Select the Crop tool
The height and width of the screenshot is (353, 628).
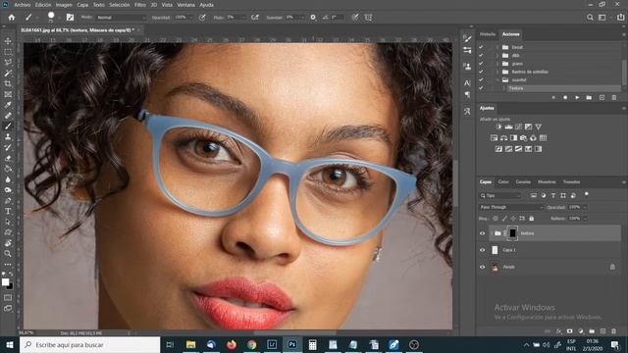tap(8, 83)
